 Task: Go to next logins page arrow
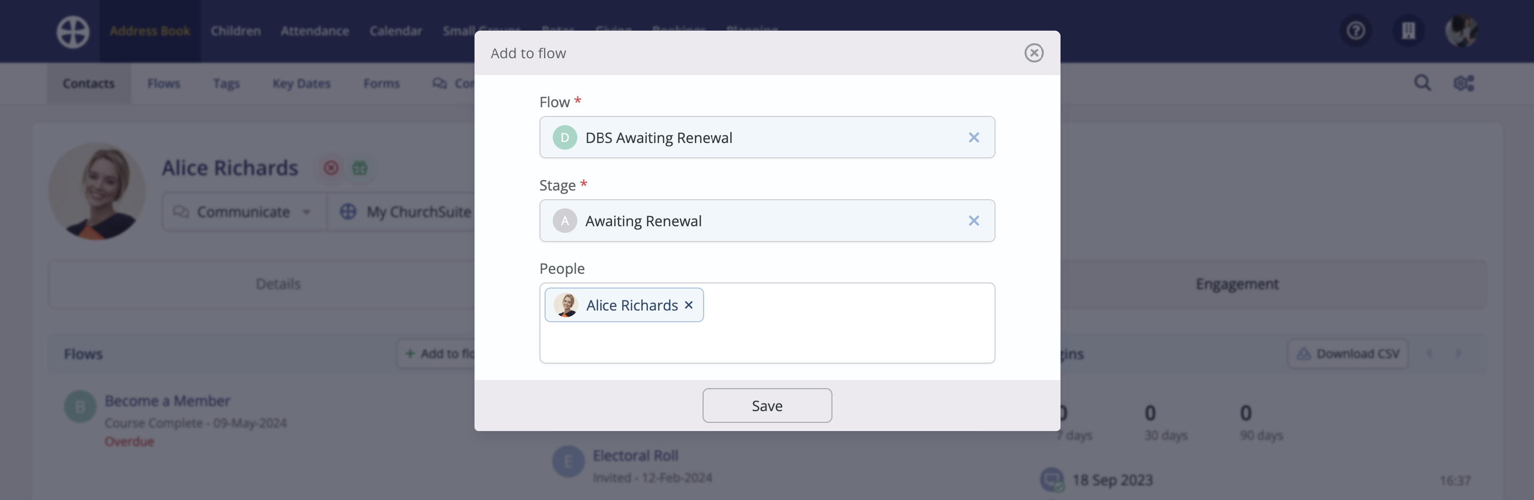tap(1458, 354)
